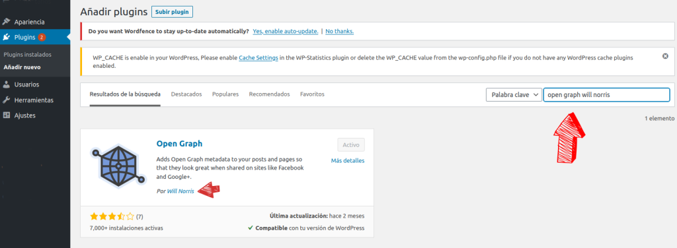Open the Cache Settings link

click(259, 57)
